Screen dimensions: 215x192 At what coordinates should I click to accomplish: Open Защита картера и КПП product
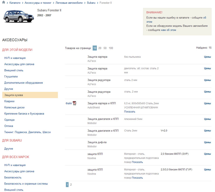pos(101,103)
